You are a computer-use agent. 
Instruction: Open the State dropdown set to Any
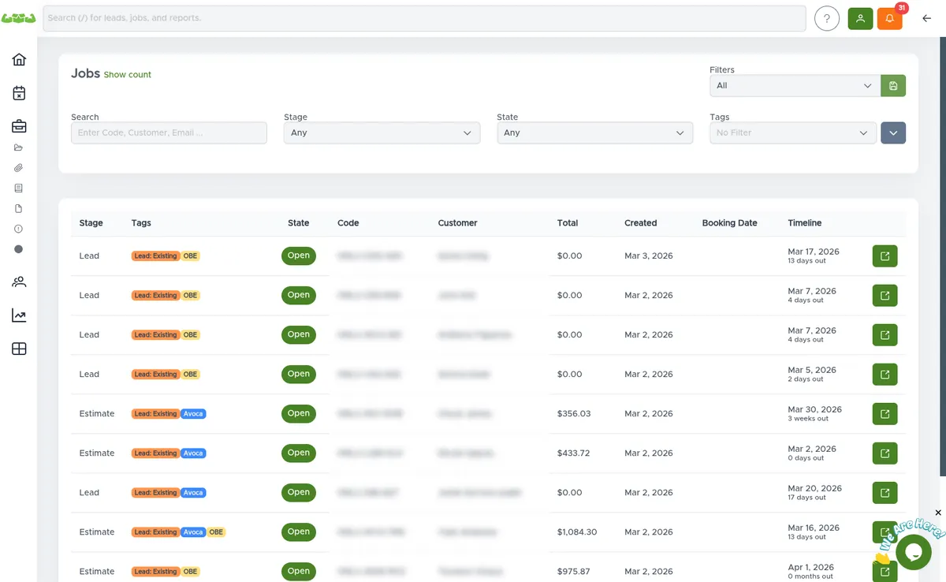coord(594,132)
